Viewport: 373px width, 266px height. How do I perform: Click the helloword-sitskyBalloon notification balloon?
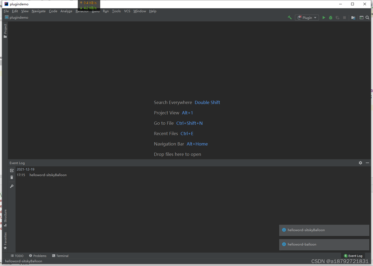click(x=324, y=230)
